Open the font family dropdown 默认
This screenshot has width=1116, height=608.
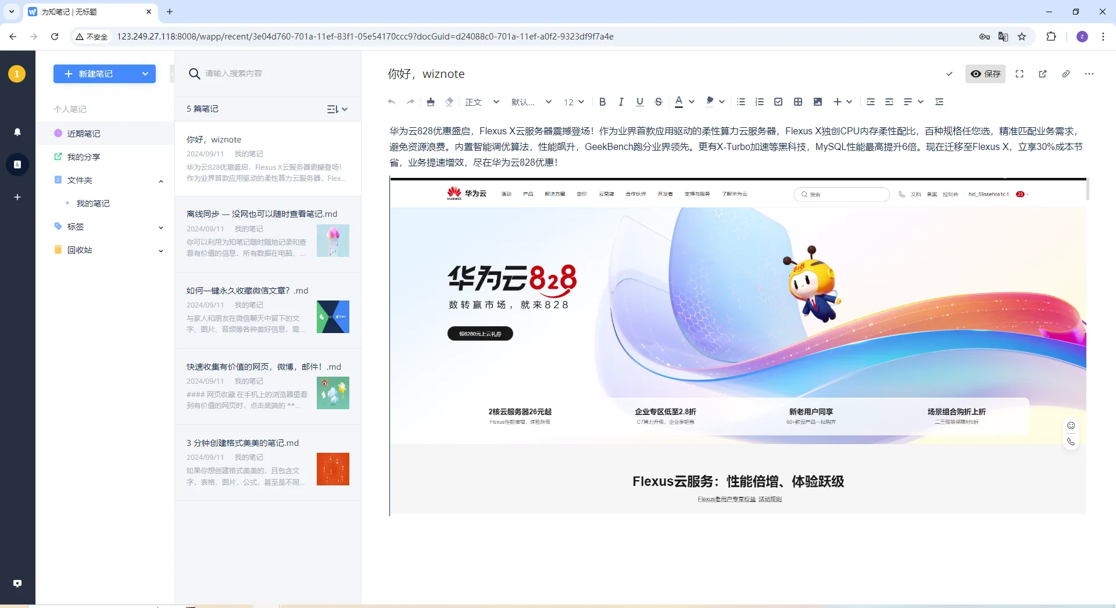point(531,102)
